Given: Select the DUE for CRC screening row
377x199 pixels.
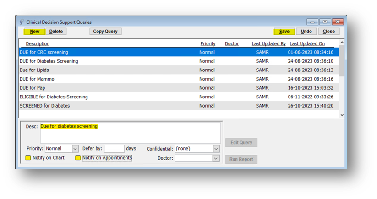Looking at the screenshot, I should 179,52.
